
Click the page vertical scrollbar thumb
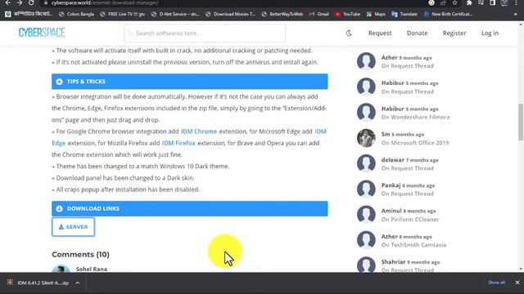coord(521,122)
